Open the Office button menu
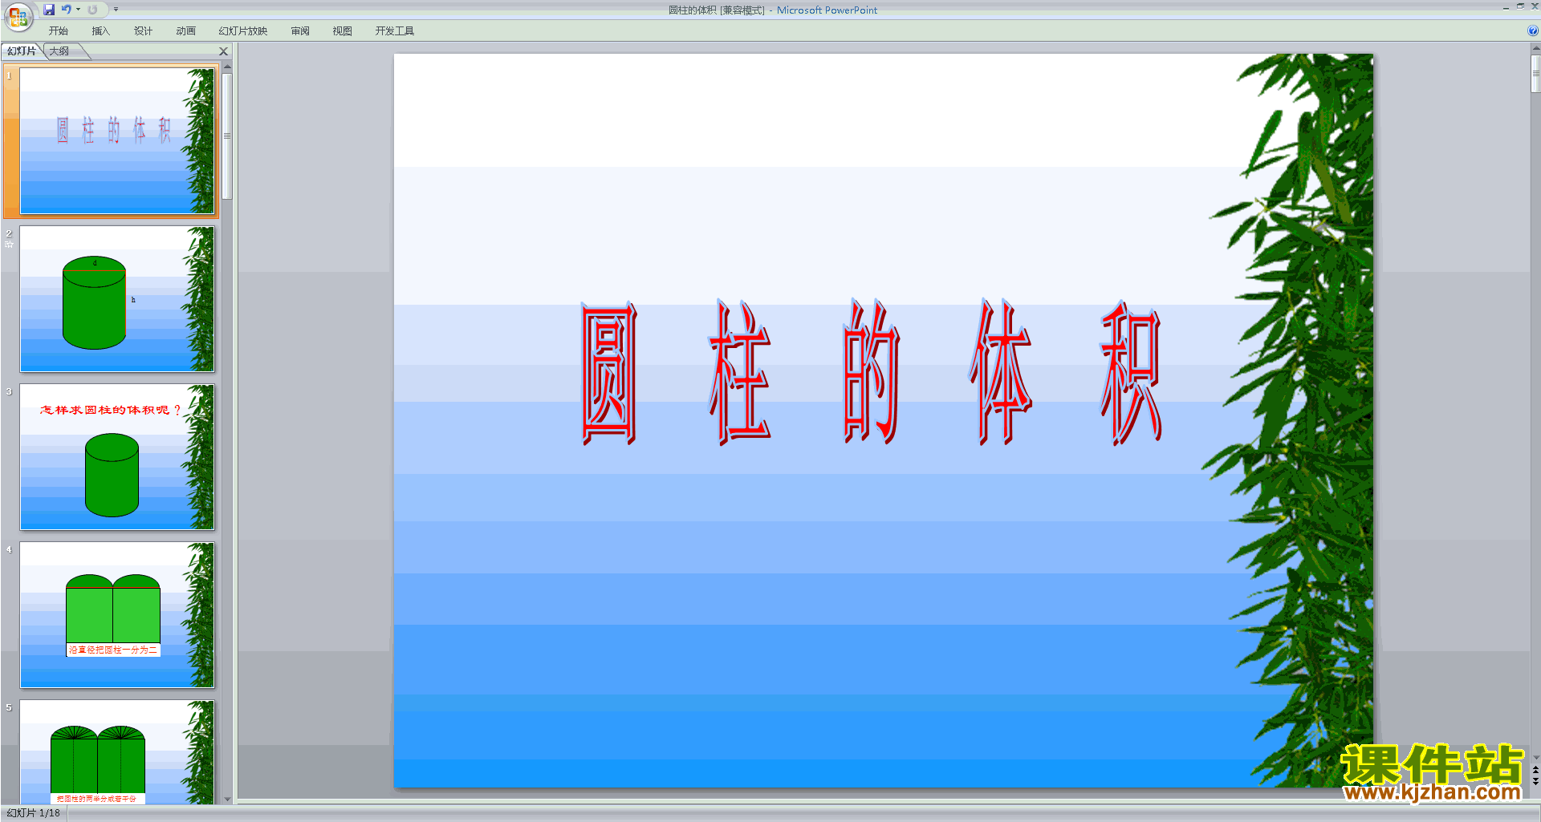The image size is (1541, 822). [18, 16]
